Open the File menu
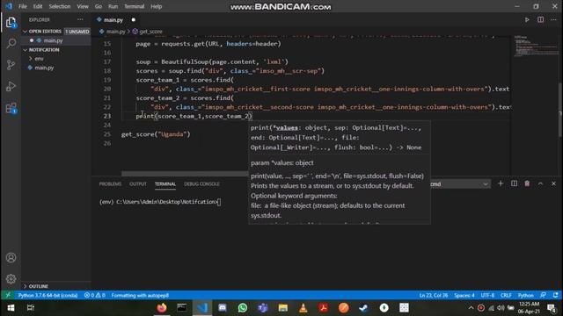Viewport: 563px width, 316px height. [x=23, y=6]
